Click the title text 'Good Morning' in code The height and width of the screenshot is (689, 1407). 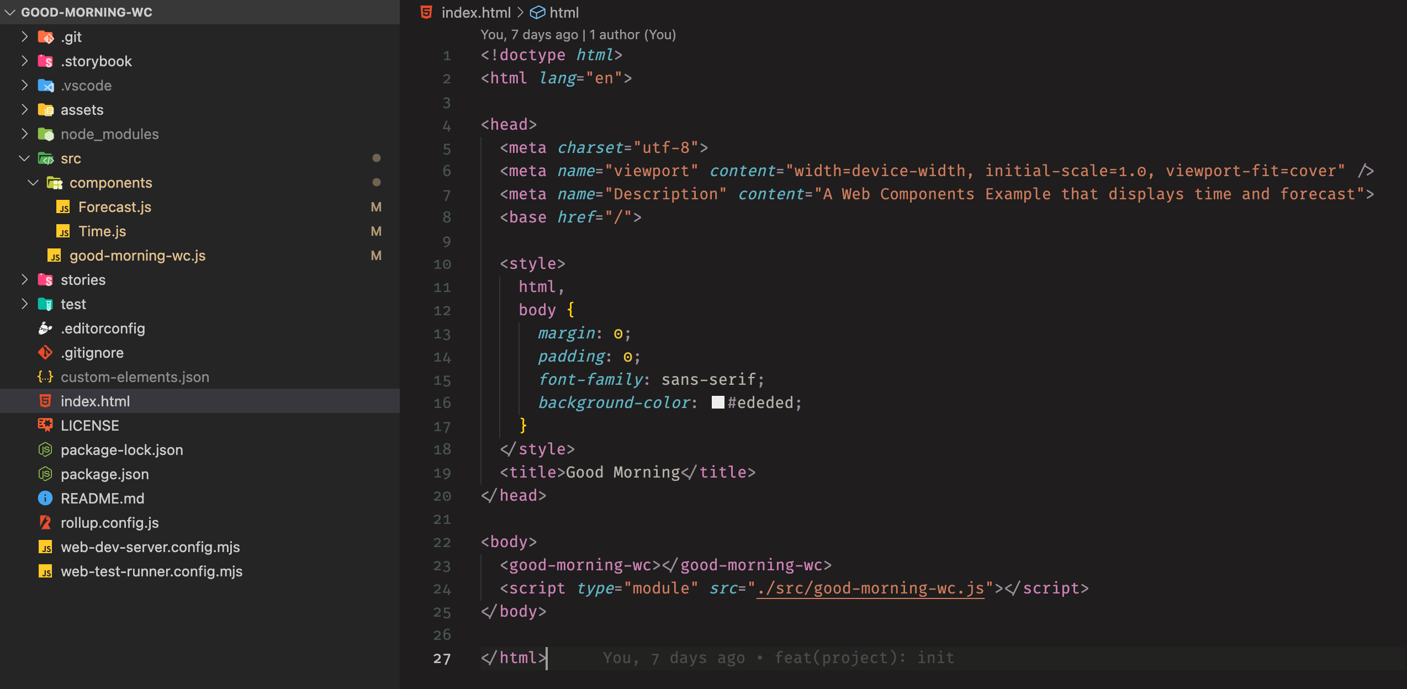click(623, 472)
